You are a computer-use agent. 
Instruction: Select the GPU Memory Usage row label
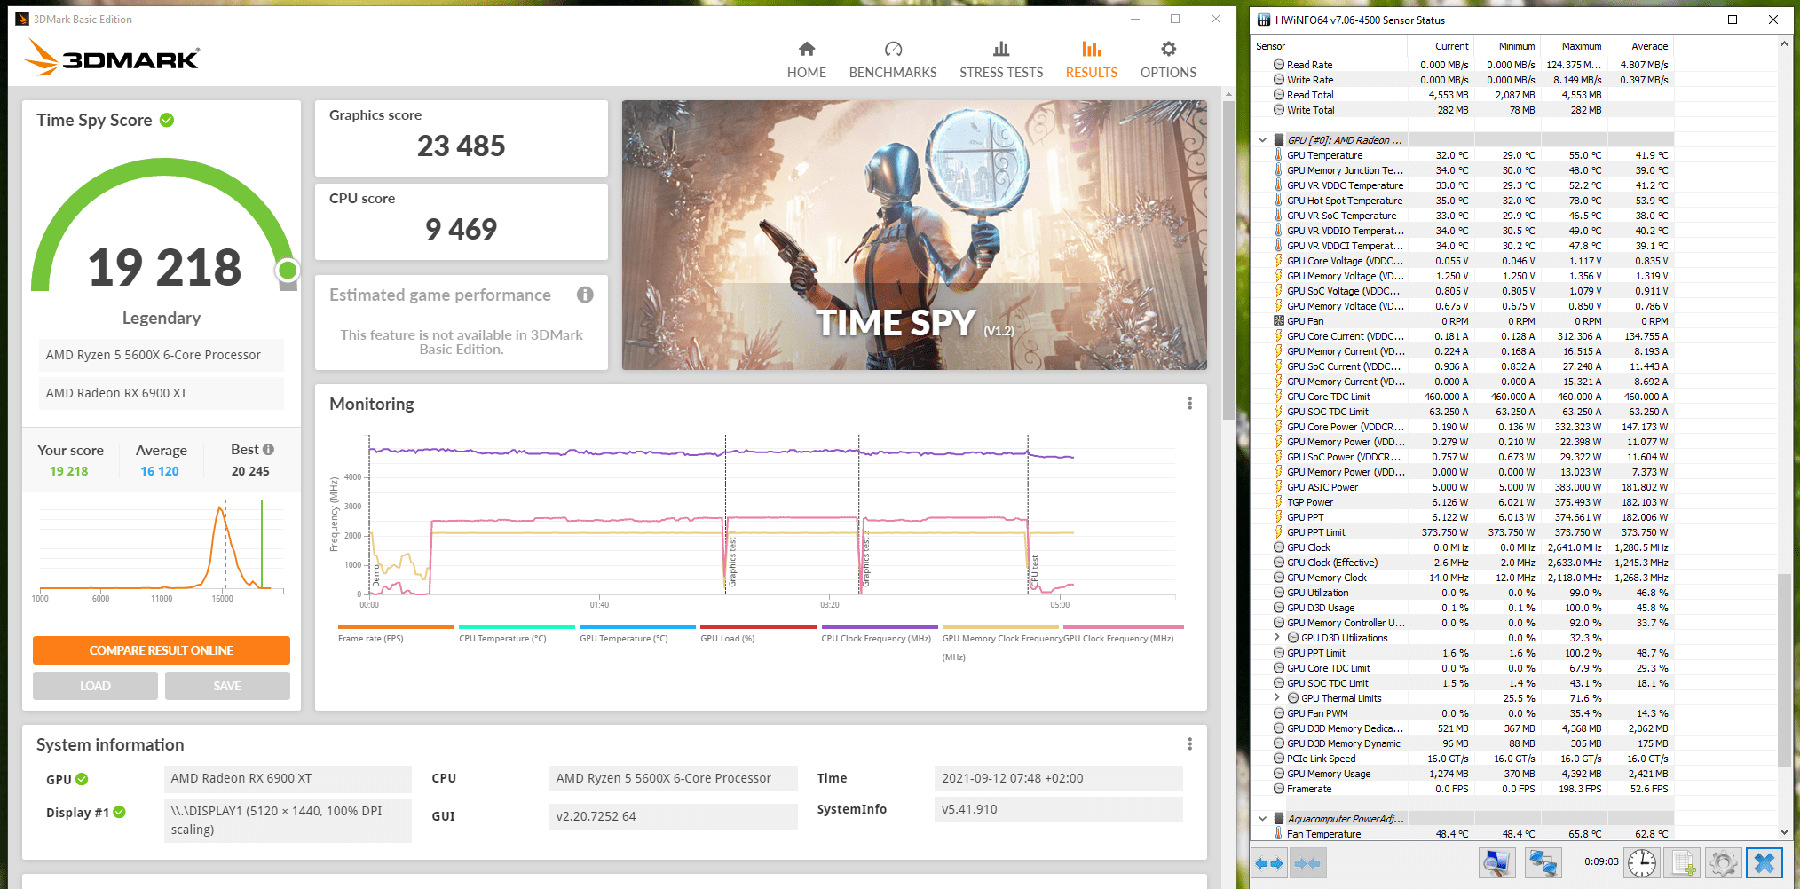pos(1329,774)
